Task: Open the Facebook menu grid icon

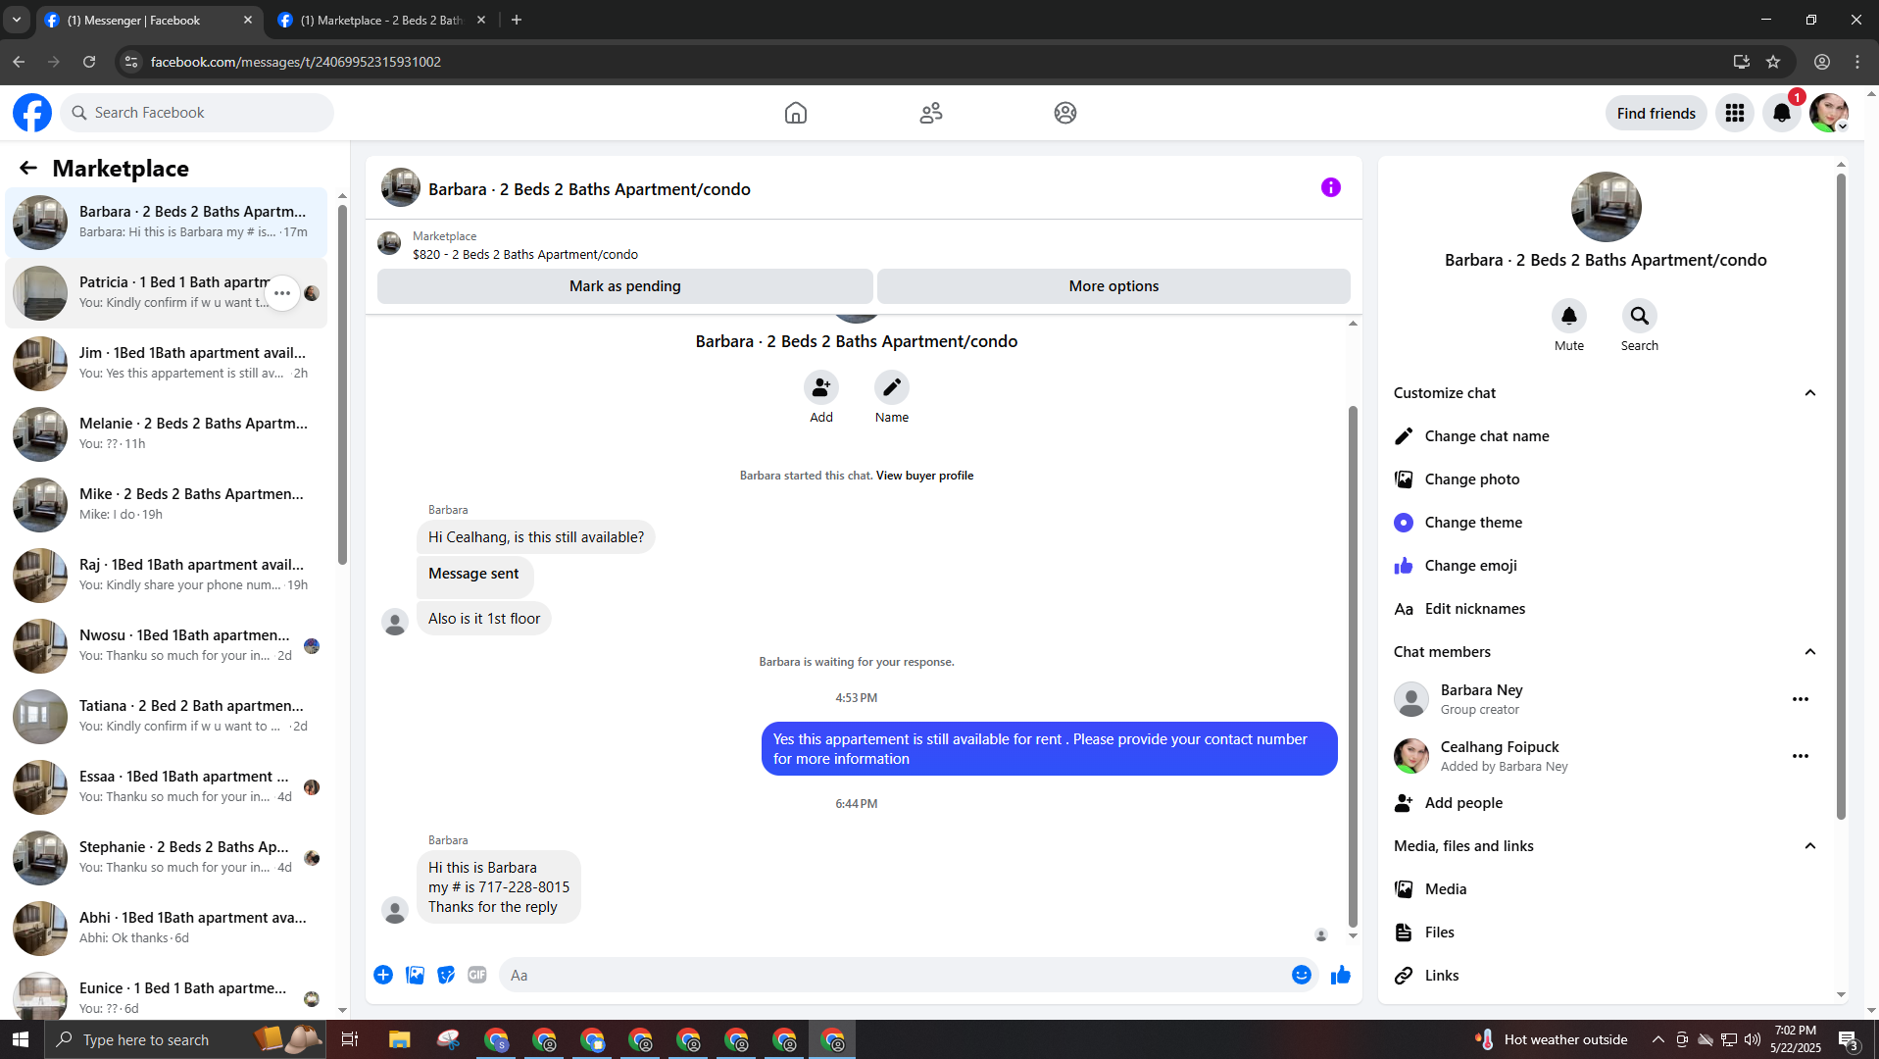Action: pyautogui.click(x=1735, y=113)
